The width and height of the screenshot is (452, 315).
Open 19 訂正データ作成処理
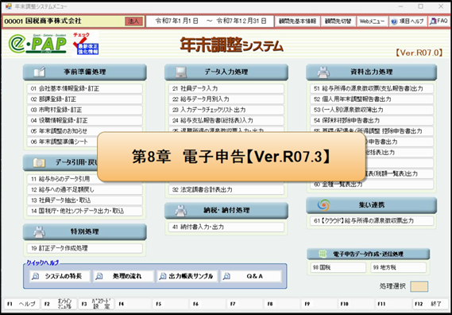point(85,248)
